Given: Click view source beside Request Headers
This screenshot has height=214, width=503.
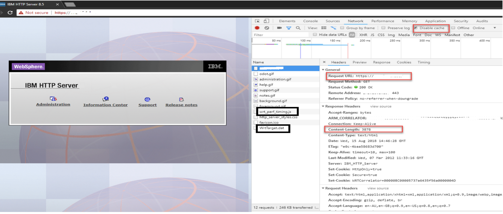Looking at the screenshot, I should pyautogui.click(x=378, y=188).
